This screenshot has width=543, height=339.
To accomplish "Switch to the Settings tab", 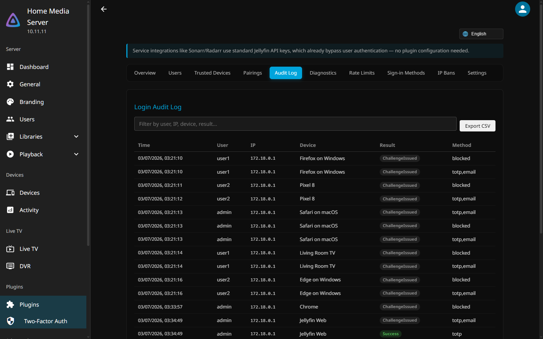I will 477,73.
